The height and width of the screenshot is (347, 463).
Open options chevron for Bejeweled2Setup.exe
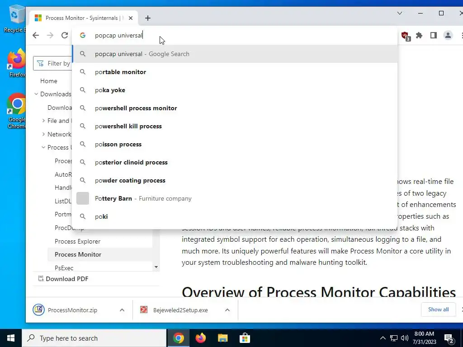coord(227,310)
